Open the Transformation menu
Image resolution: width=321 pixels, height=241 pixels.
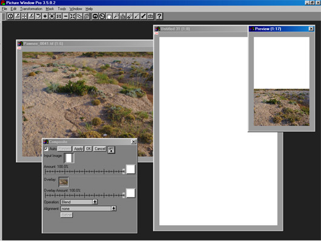pos(31,9)
